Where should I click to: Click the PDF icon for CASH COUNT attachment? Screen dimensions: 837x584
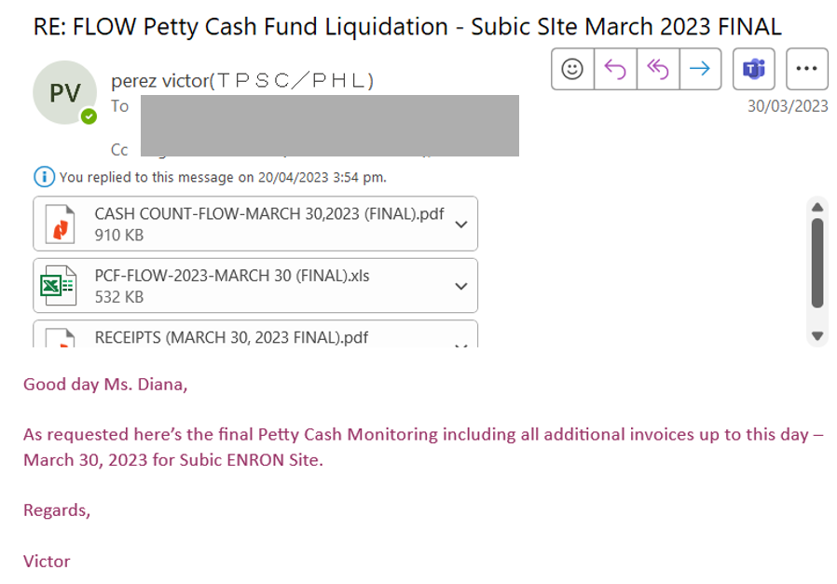(58, 224)
